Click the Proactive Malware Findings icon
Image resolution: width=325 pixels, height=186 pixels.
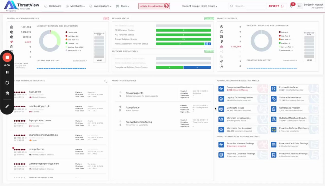[221, 145]
